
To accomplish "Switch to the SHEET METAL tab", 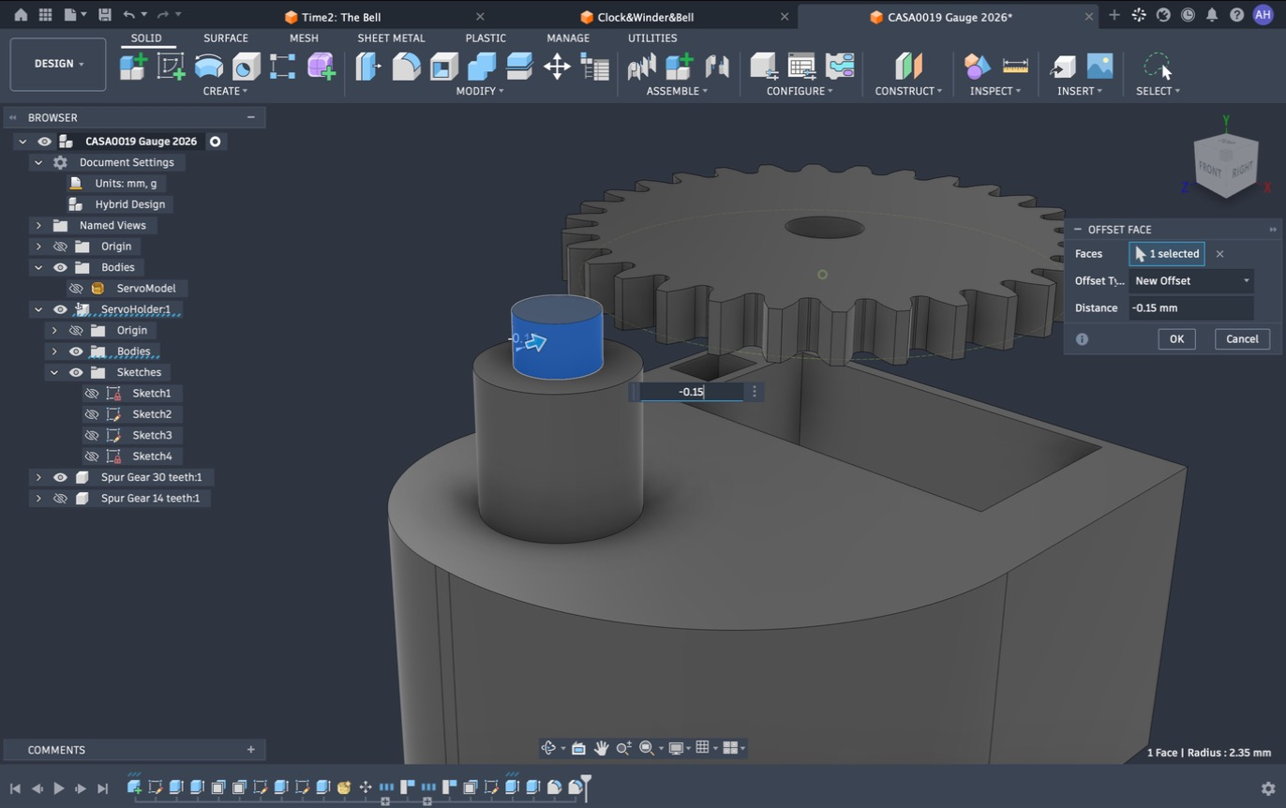I will pos(391,38).
